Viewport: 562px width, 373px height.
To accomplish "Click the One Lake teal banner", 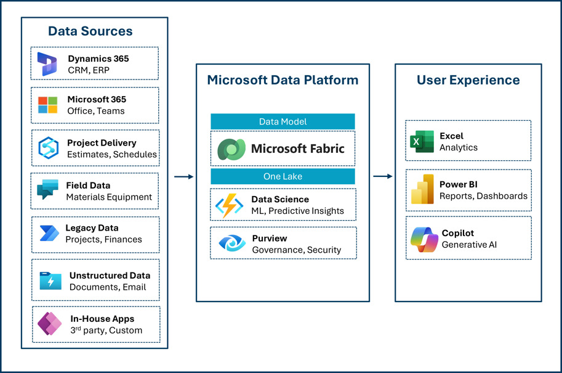I will [x=283, y=176].
